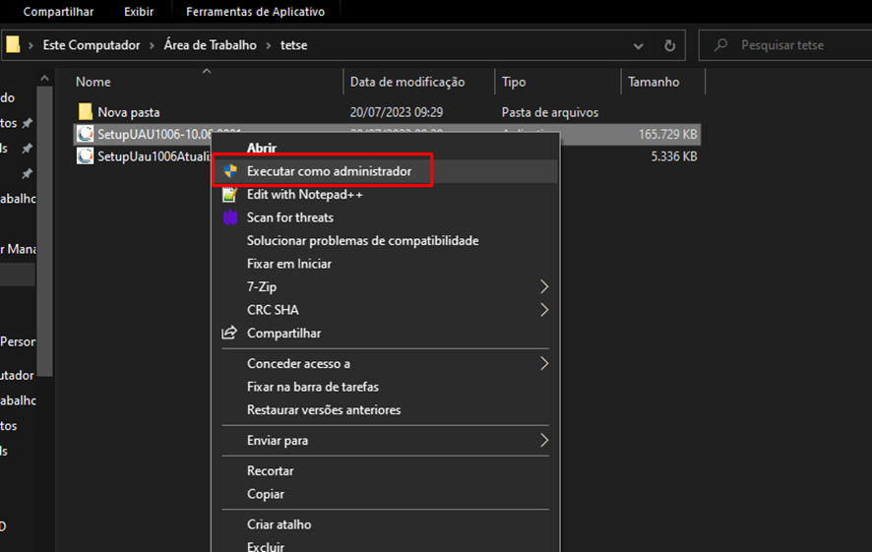This screenshot has height=552, width=872.
Task: Click the Nova pasta folder icon
Action: click(85, 112)
